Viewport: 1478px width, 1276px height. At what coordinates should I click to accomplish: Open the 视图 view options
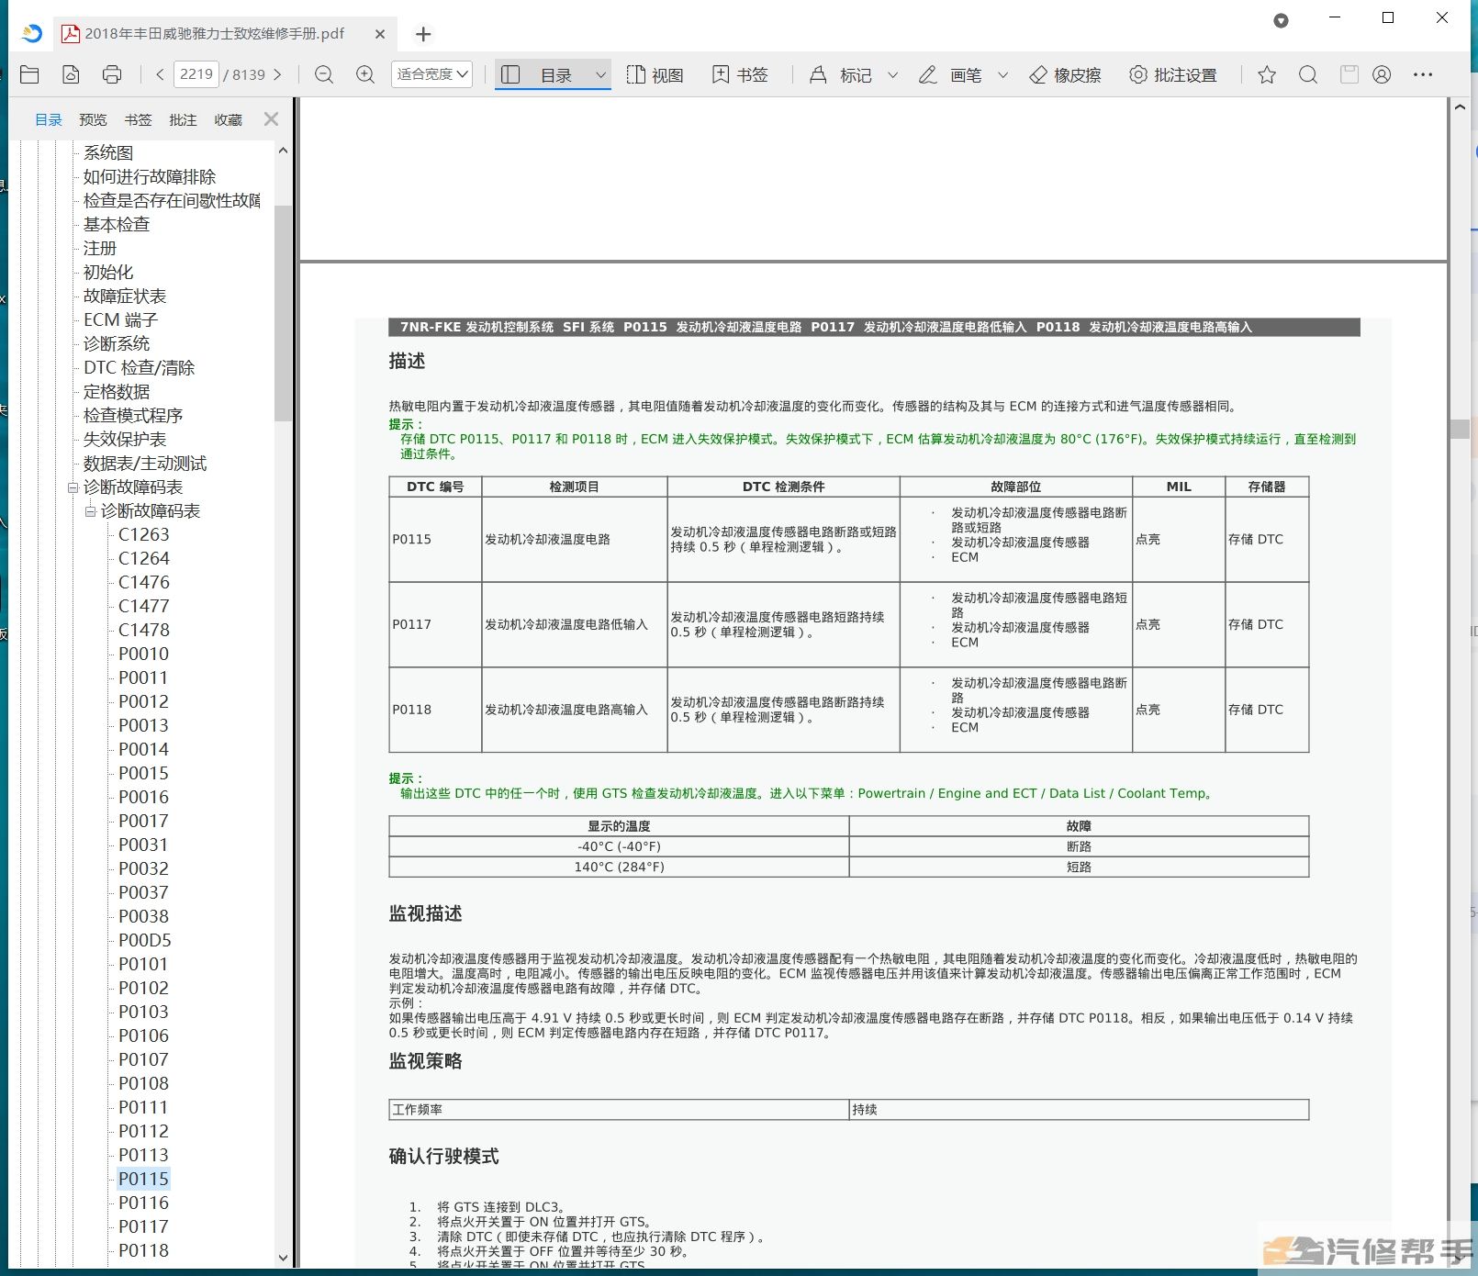tap(655, 74)
